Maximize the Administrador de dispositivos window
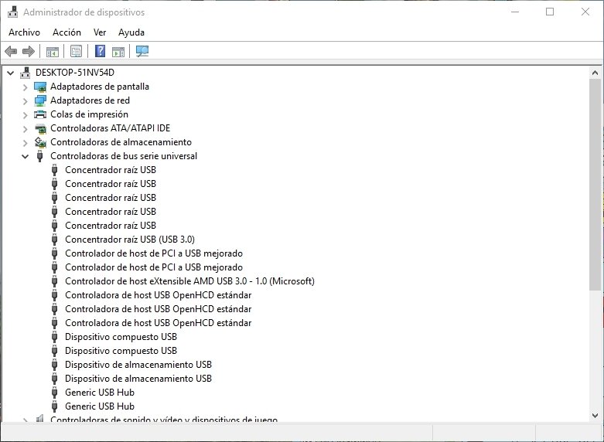This screenshot has height=442, width=604. [x=550, y=12]
